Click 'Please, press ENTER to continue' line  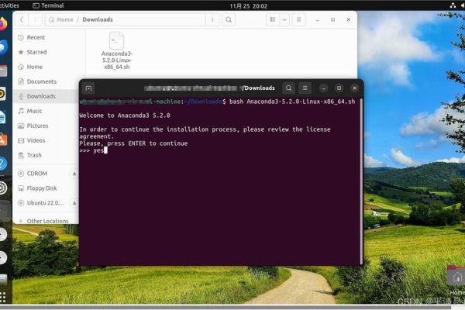(x=133, y=143)
